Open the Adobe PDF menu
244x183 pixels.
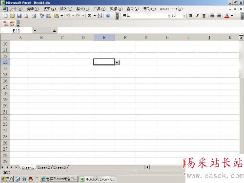click(171, 9)
